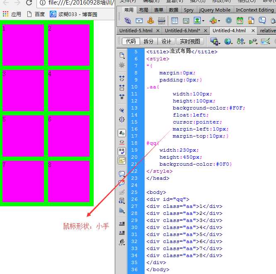Click the Select Parent Tag icon
Screen dimensions: 276x274
(x=122, y=110)
